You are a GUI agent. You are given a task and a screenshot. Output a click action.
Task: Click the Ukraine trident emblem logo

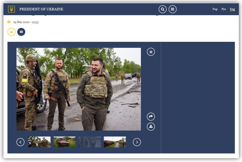[x=11, y=9]
